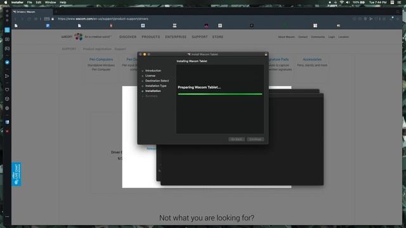Open SUPPORT in Wacom site navigation

click(200, 37)
